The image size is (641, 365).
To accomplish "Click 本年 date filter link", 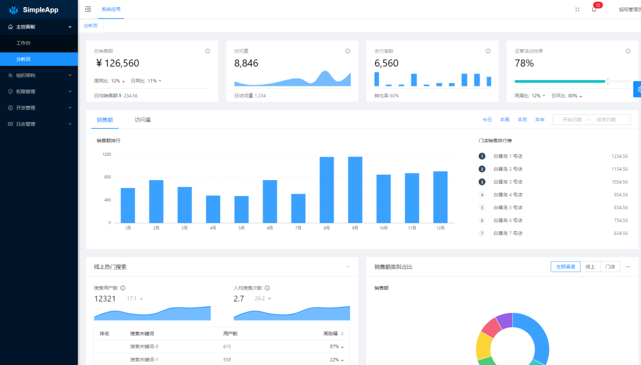I will [540, 120].
